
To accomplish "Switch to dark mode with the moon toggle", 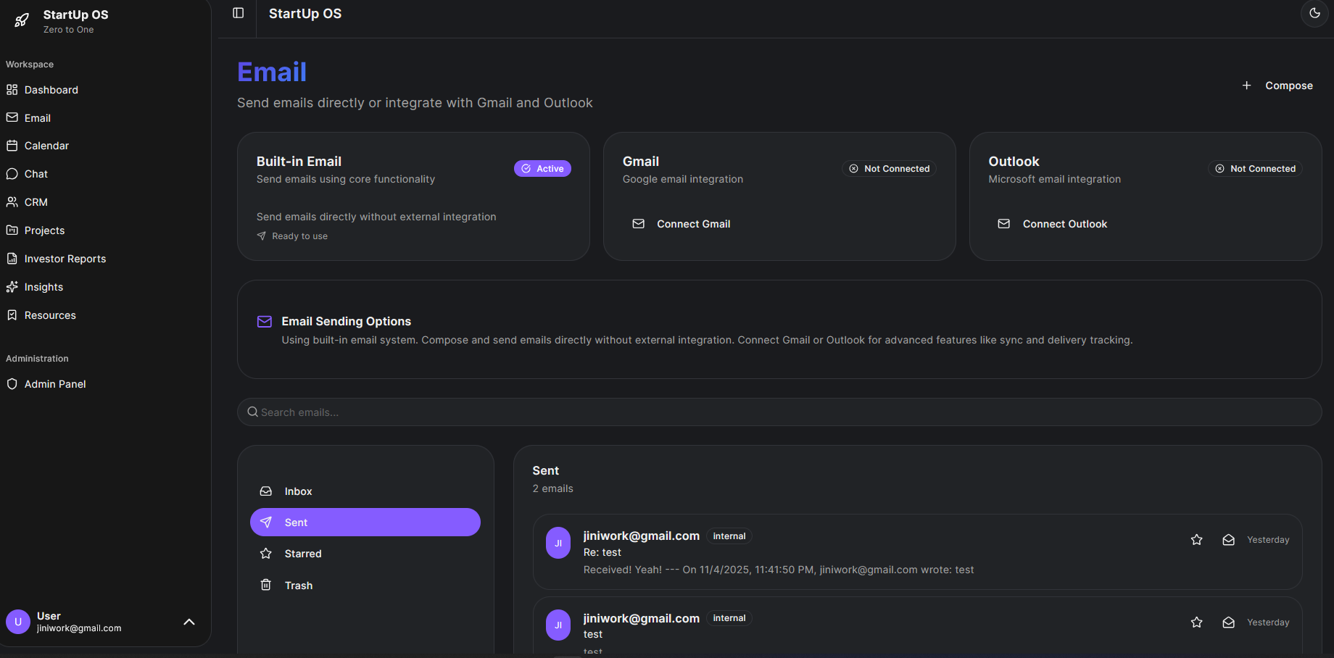I will pyautogui.click(x=1314, y=13).
